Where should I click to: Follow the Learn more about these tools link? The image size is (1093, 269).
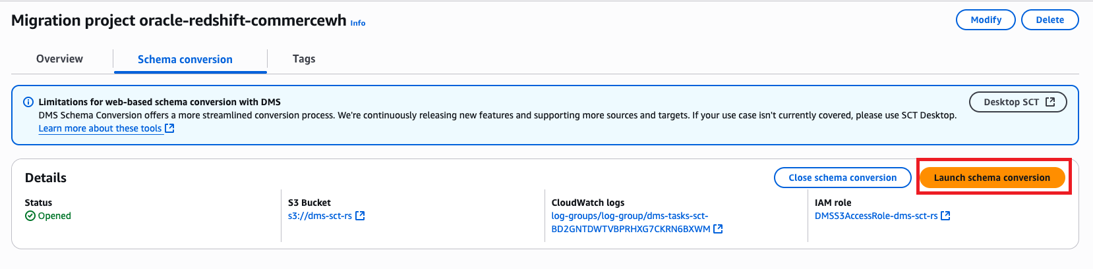100,128
